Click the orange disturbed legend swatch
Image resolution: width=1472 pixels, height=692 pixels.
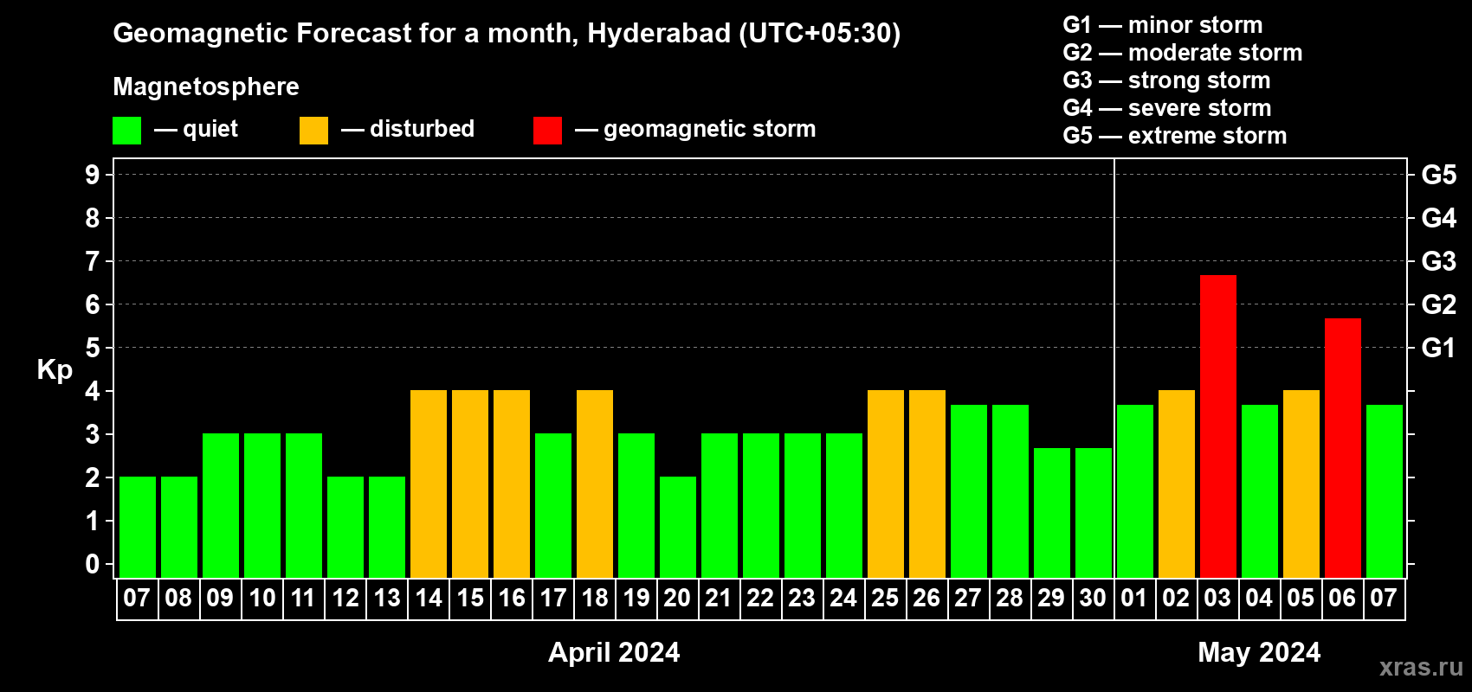coord(313,131)
